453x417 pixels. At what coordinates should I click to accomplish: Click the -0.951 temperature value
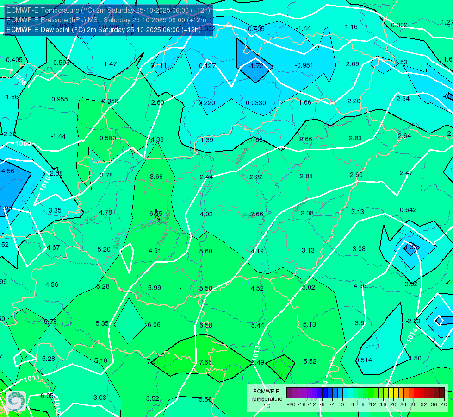304,65
